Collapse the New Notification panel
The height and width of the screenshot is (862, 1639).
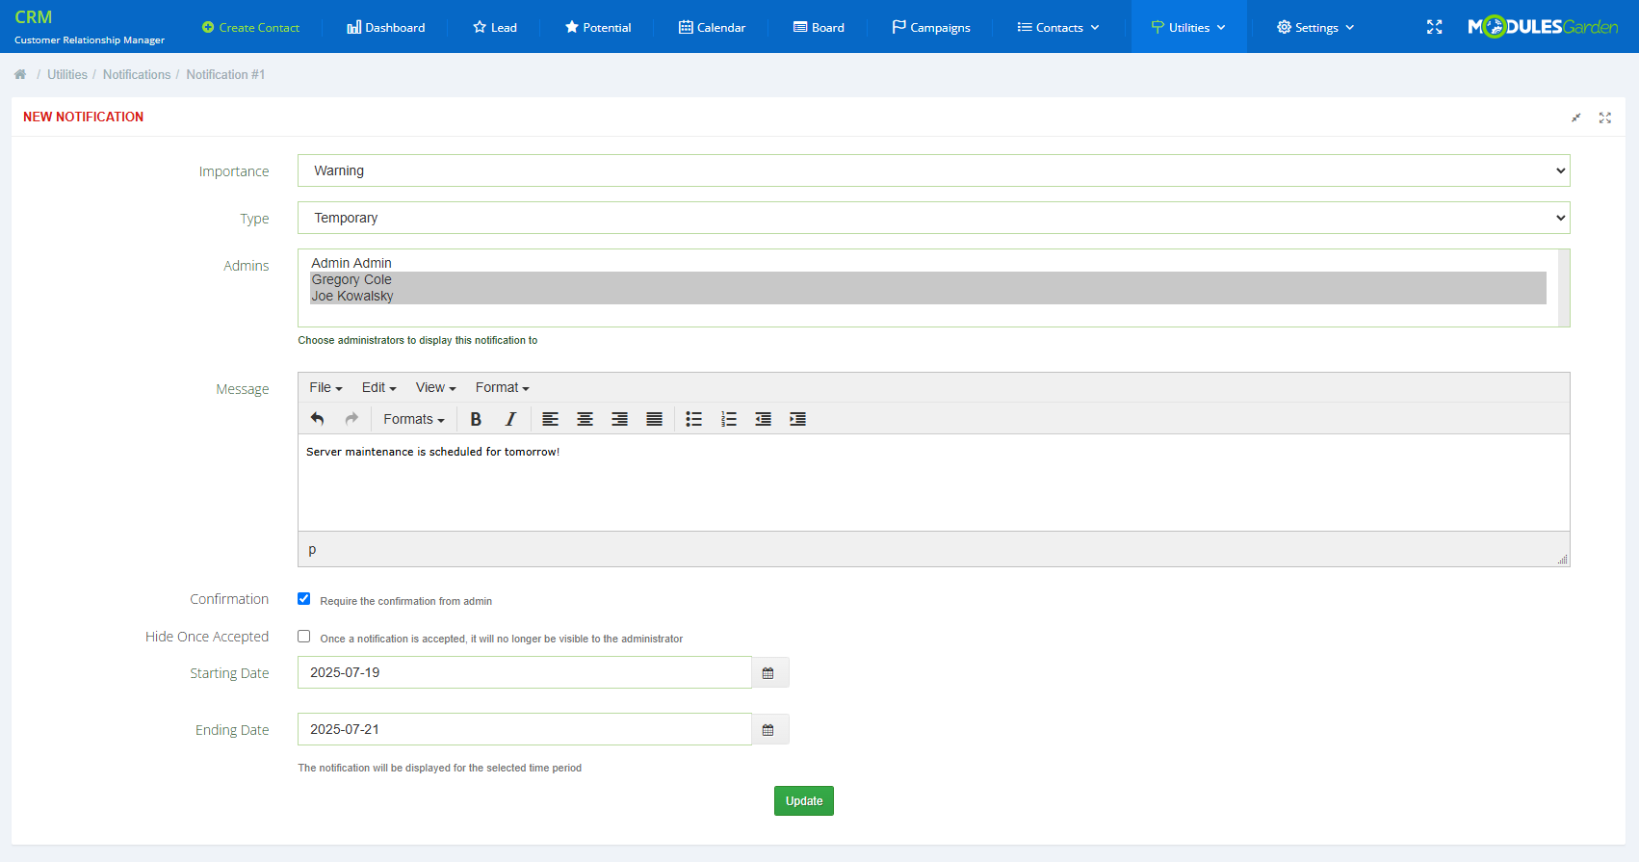click(1576, 118)
